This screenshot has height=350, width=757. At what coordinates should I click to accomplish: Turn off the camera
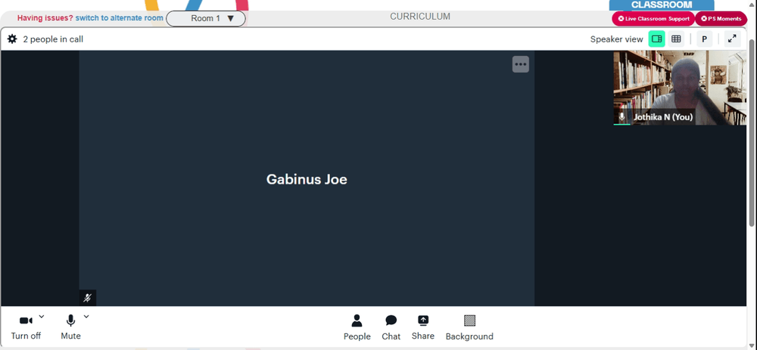(26, 327)
